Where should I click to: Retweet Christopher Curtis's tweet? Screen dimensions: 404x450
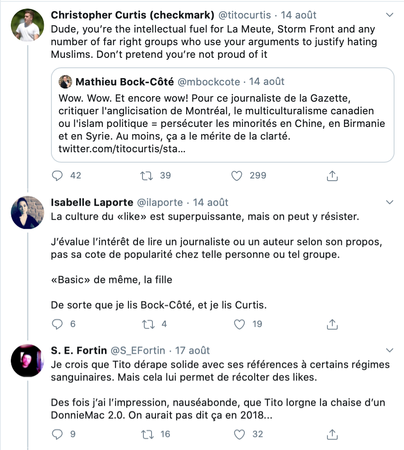[147, 175]
